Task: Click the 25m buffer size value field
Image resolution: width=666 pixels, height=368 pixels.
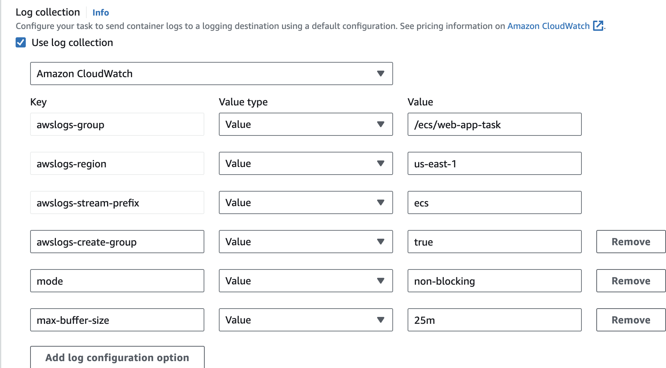Action: (494, 320)
